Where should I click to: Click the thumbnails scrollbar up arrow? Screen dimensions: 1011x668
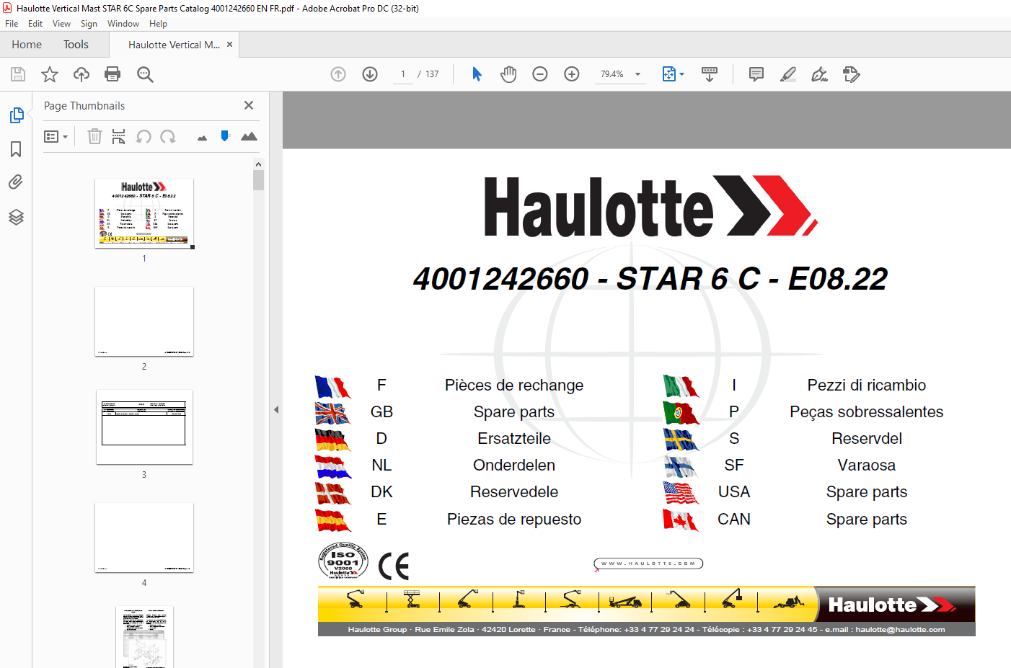pyautogui.click(x=259, y=164)
